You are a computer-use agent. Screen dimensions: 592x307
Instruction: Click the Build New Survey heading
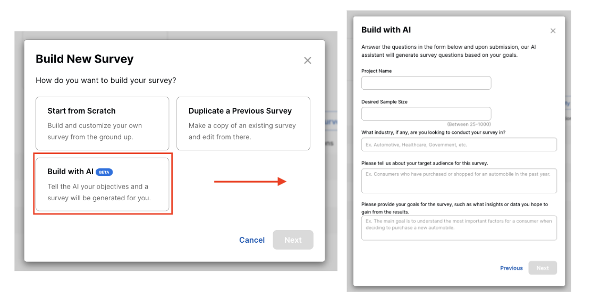coord(84,59)
